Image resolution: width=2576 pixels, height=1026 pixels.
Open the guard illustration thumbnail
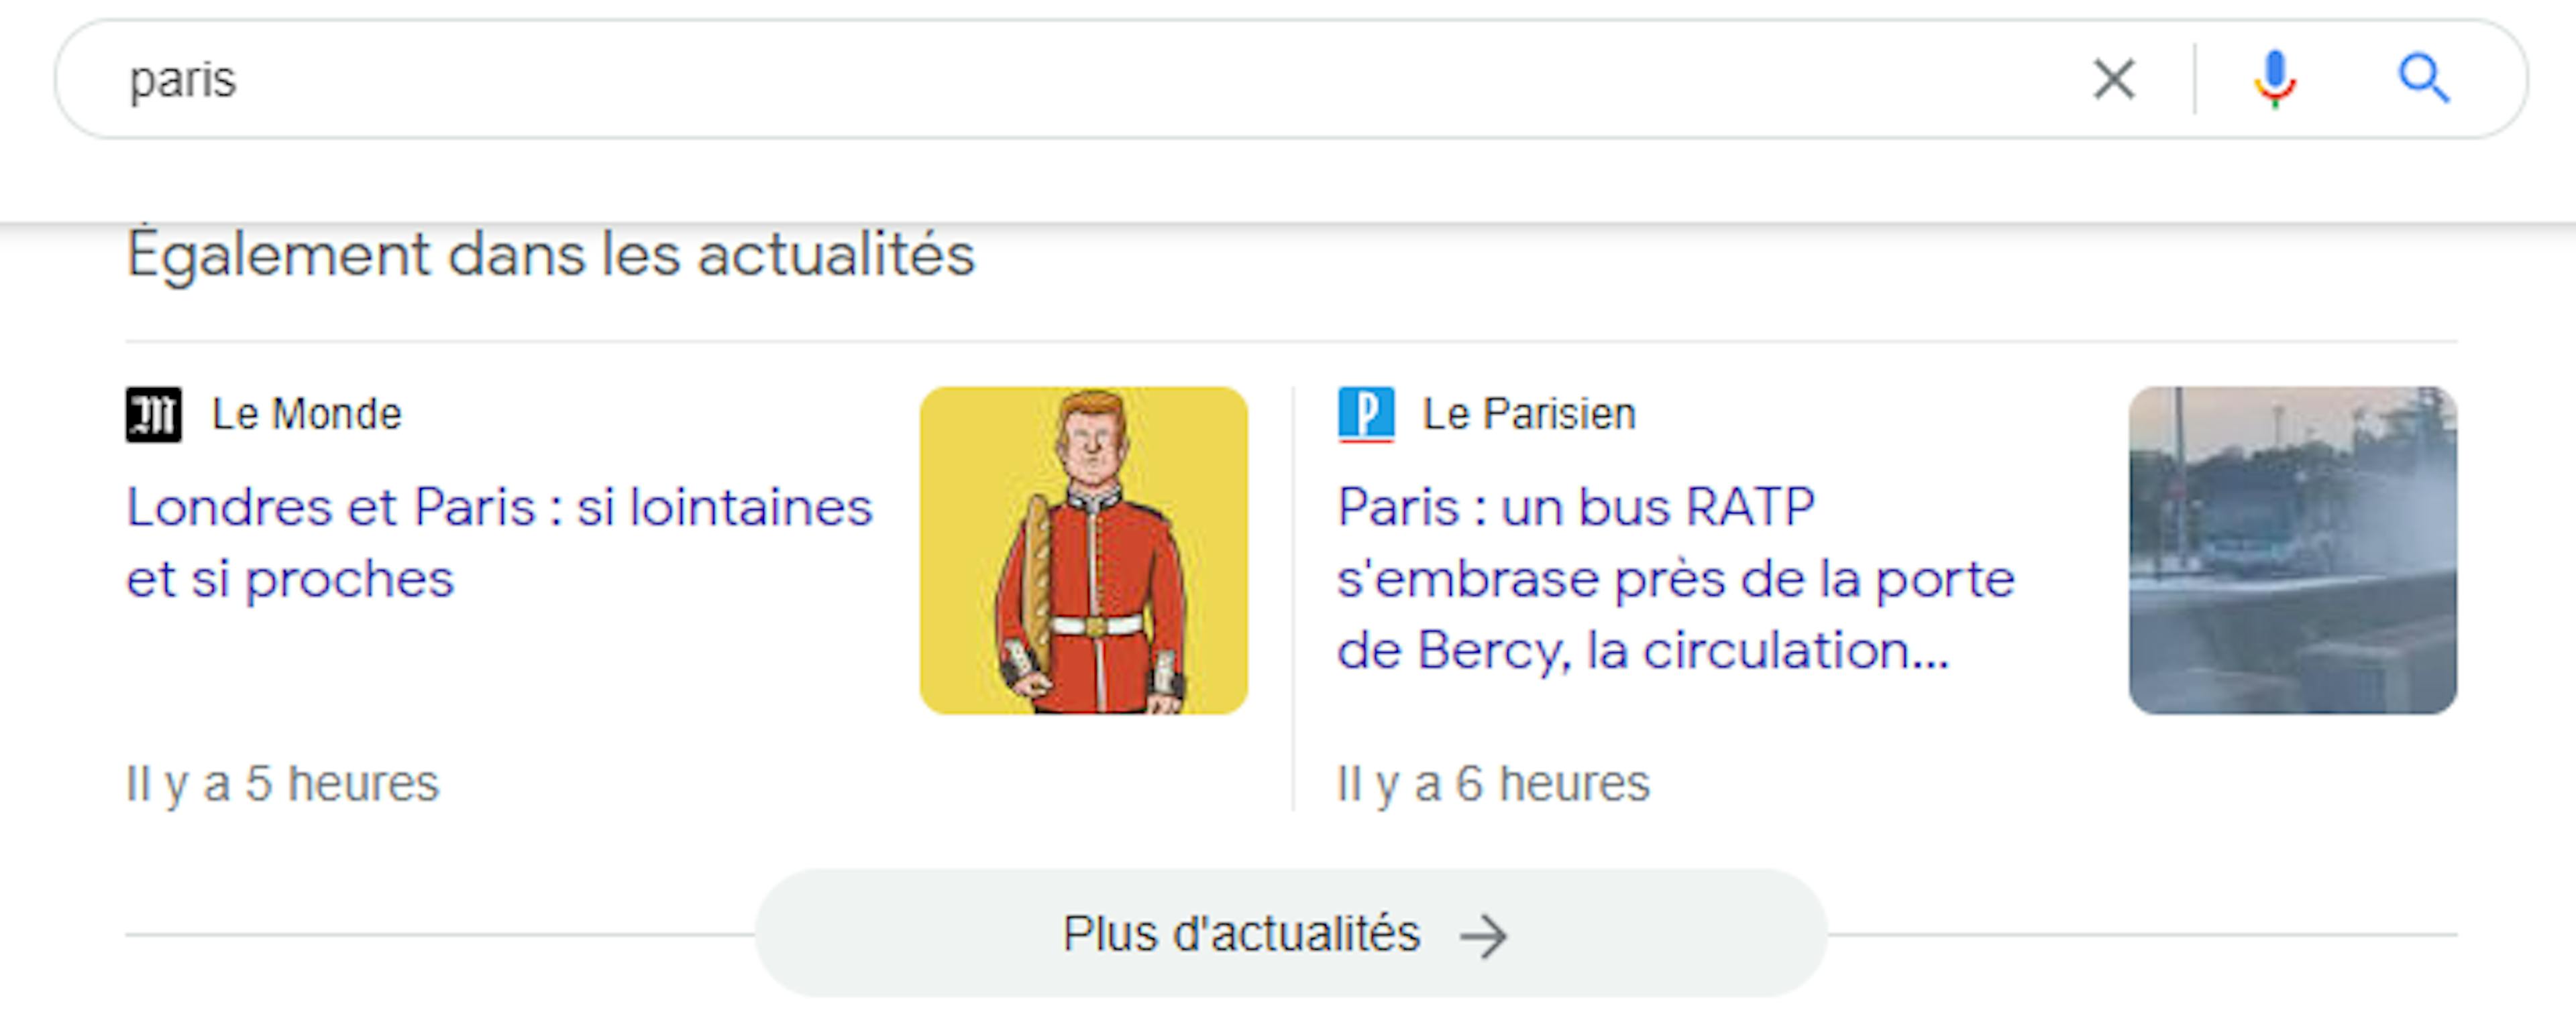[1086, 552]
